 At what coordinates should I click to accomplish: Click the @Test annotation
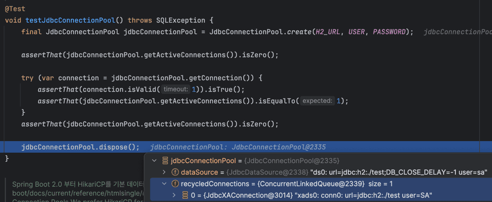coord(15,9)
